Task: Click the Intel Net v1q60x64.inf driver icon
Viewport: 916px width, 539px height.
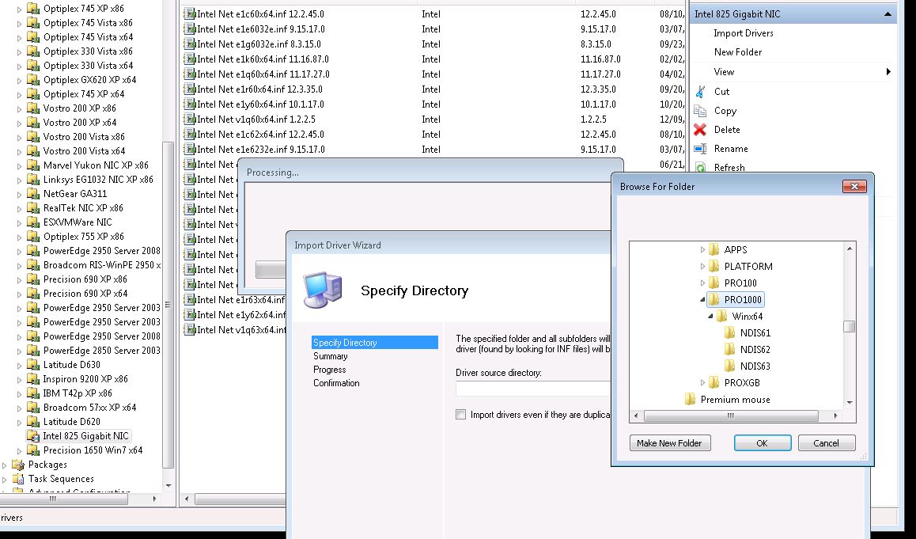Action: click(x=189, y=119)
